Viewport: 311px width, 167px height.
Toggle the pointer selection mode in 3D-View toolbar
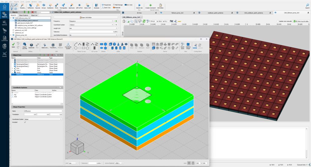(136, 21)
